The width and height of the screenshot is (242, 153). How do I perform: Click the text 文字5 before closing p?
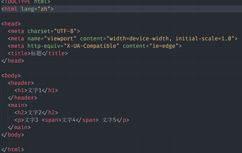(x=109, y=120)
